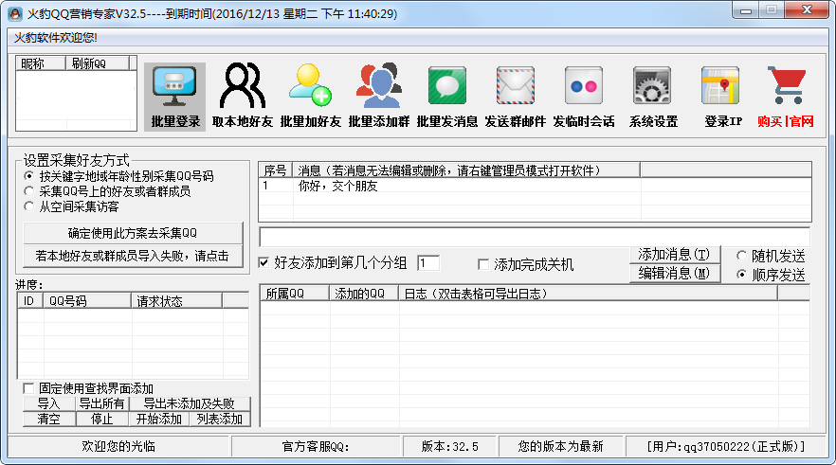Click 确定使用此方案去采集QQ button
The width and height of the screenshot is (836, 465).
click(132, 233)
